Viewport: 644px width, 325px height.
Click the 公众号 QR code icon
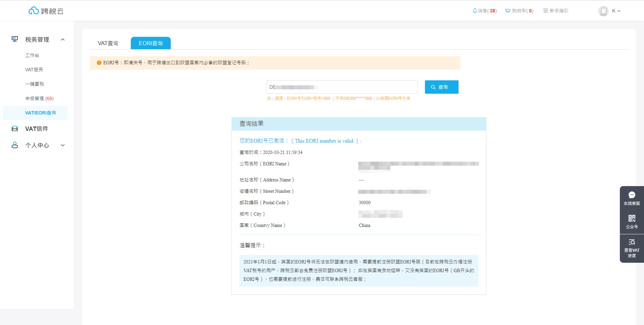pos(632,218)
